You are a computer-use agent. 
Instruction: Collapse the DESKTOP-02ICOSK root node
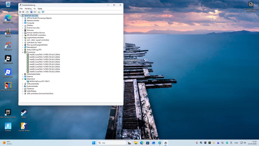coord(20,16)
